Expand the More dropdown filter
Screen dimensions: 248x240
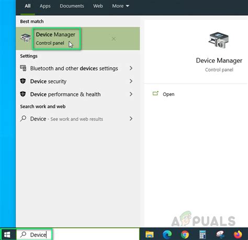[x=120, y=6]
